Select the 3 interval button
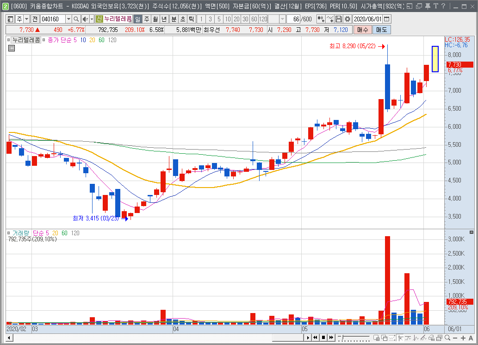Viewport: 478px width, 345px height. (x=210, y=19)
